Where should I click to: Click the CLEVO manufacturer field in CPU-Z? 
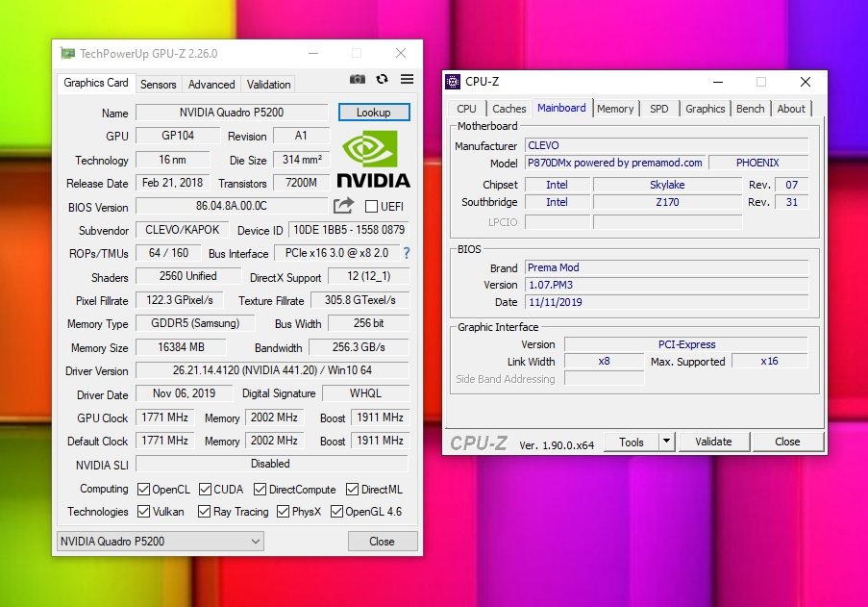point(666,145)
